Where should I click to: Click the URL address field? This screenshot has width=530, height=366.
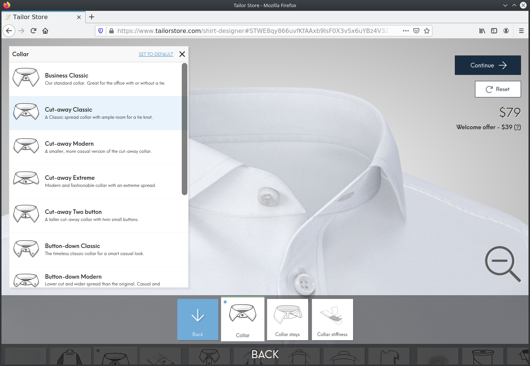tap(253, 31)
